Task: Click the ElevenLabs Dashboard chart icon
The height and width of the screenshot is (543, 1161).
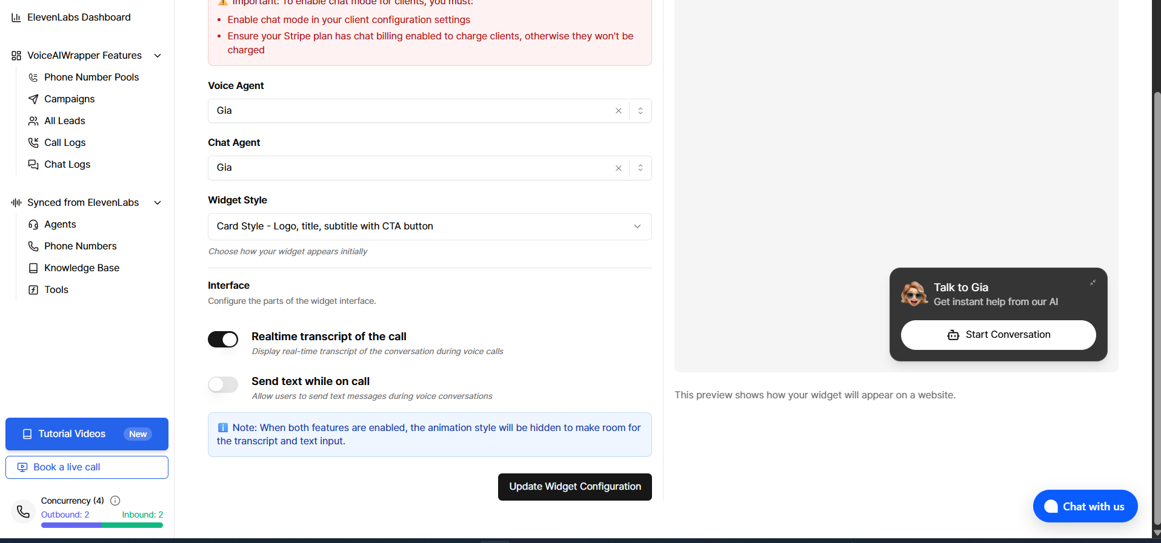Action: [16, 18]
